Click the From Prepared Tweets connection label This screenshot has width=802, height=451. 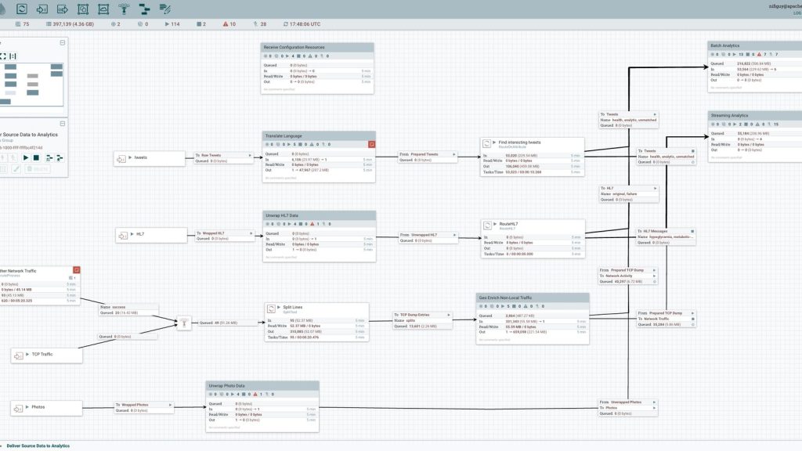pos(428,157)
